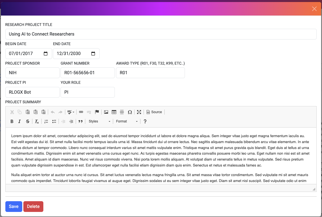Click the Copy icon in editor toolbar
This screenshot has width=322, height=217.
[20, 112]
